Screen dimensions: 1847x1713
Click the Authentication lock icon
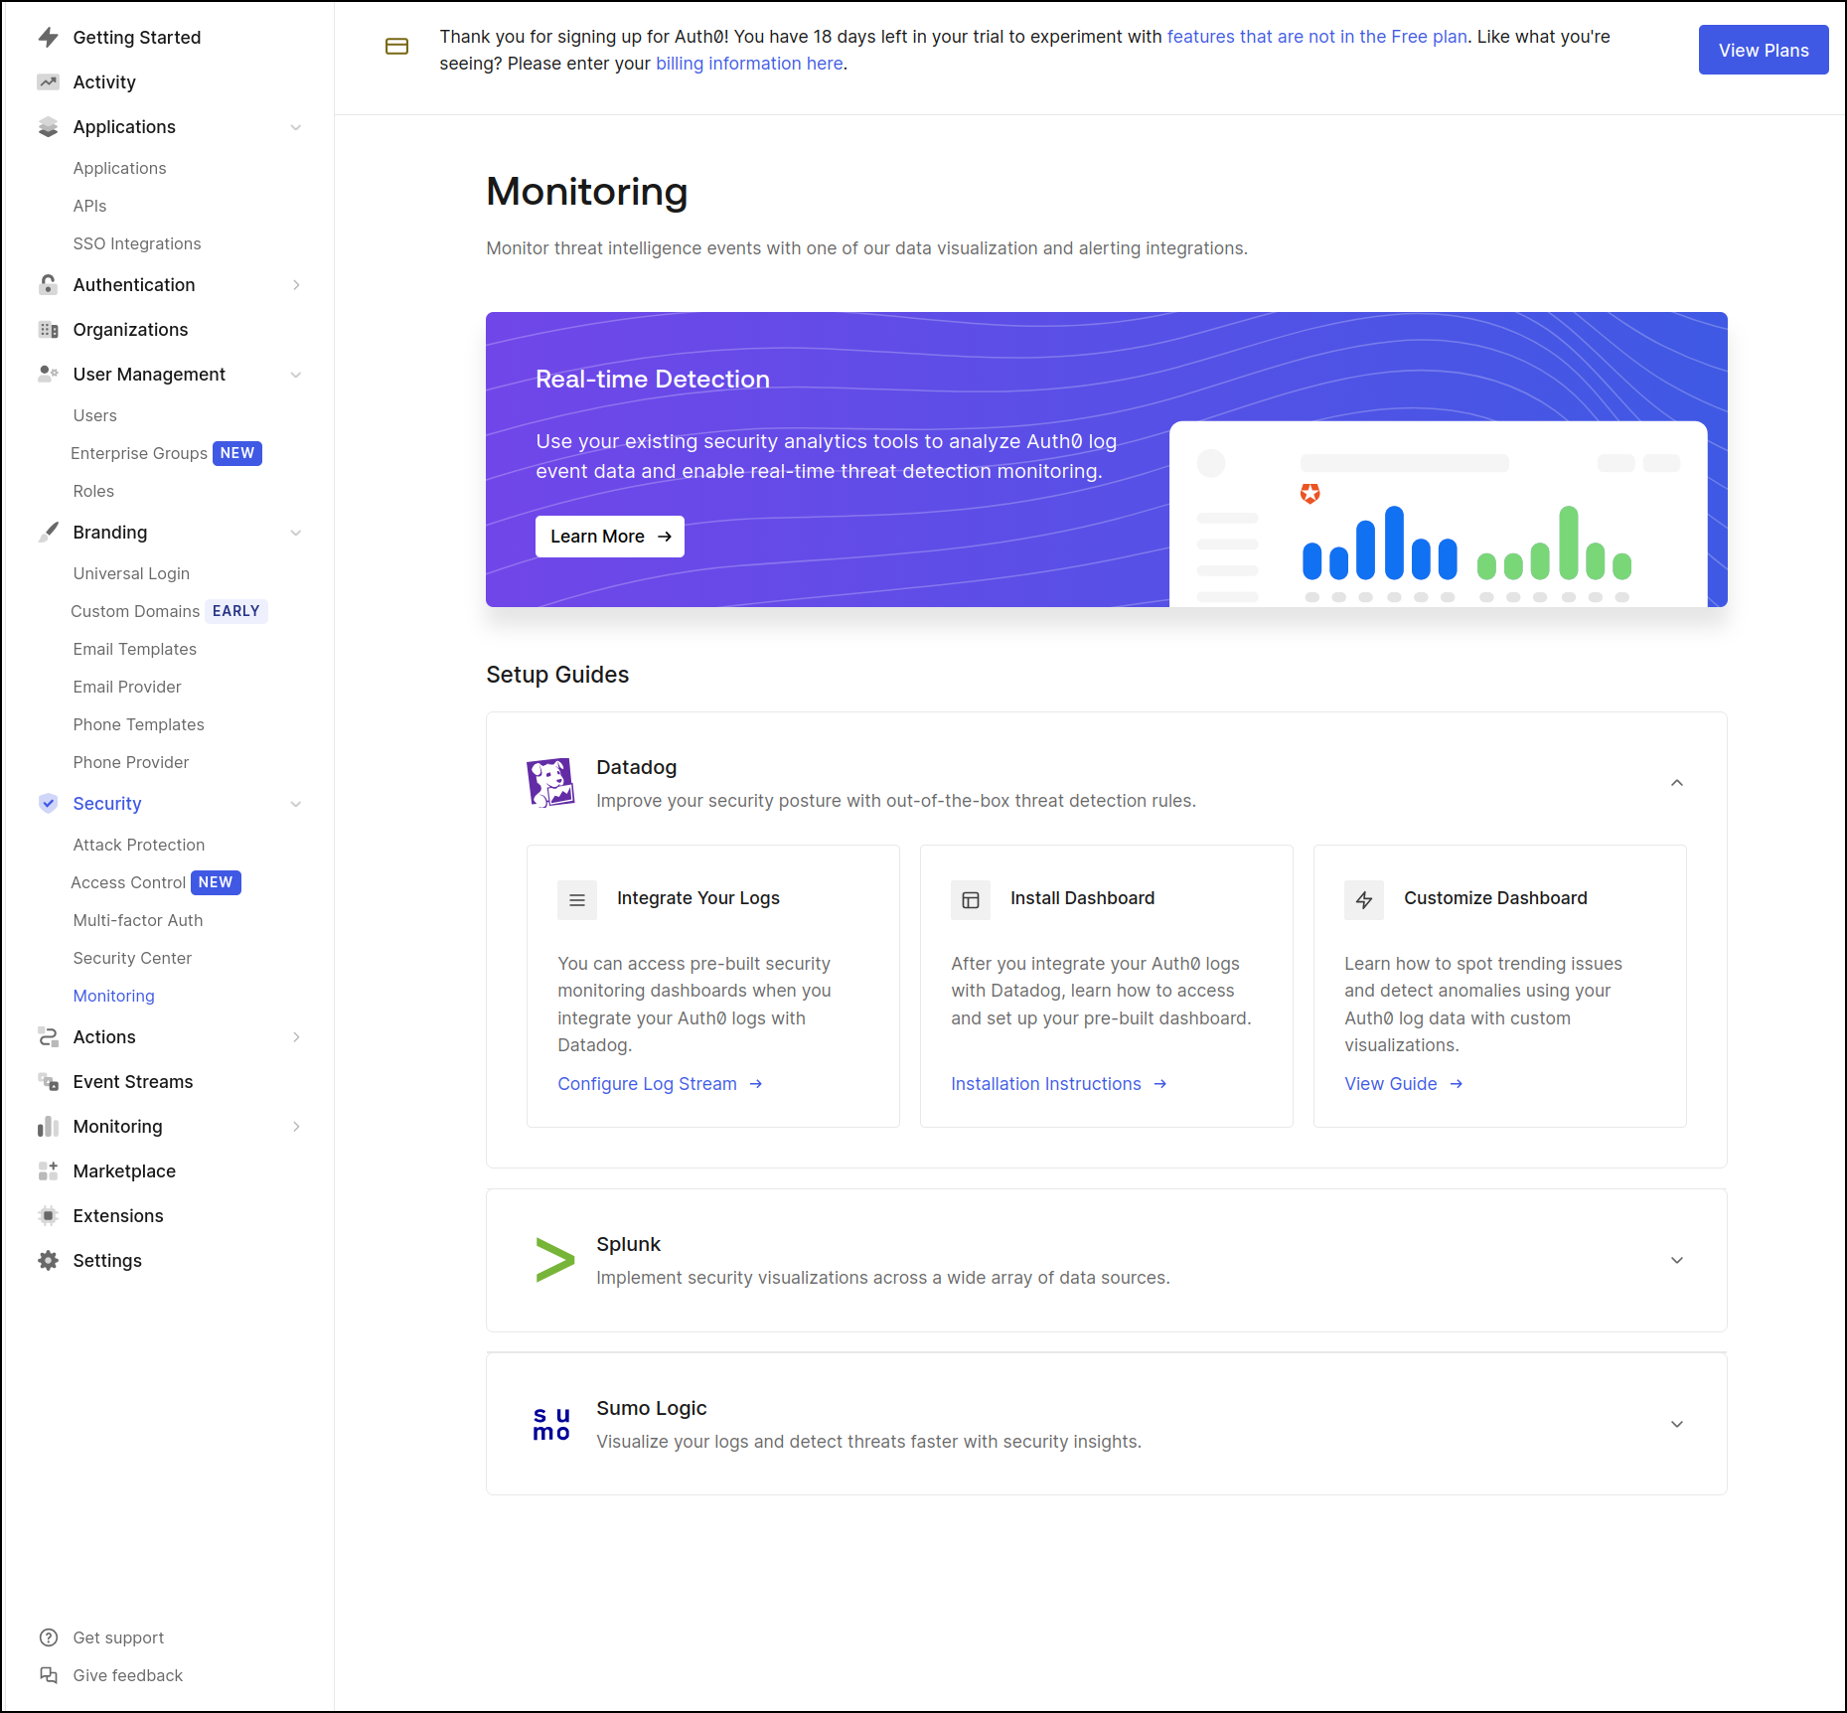48,285
